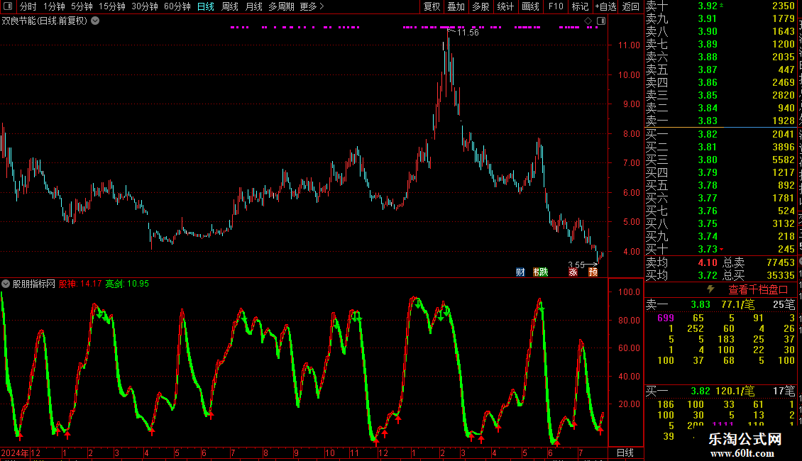Click 买三 volume 5582
This screenshot has height=461, width=802.
click(784, 160)
